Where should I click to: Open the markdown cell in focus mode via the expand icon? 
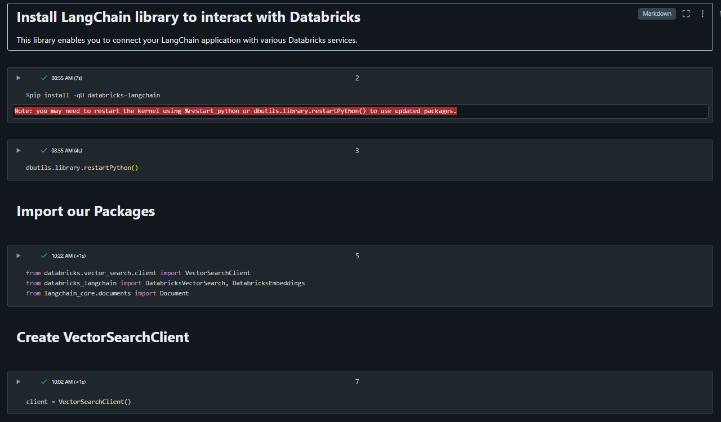point(686,14)
